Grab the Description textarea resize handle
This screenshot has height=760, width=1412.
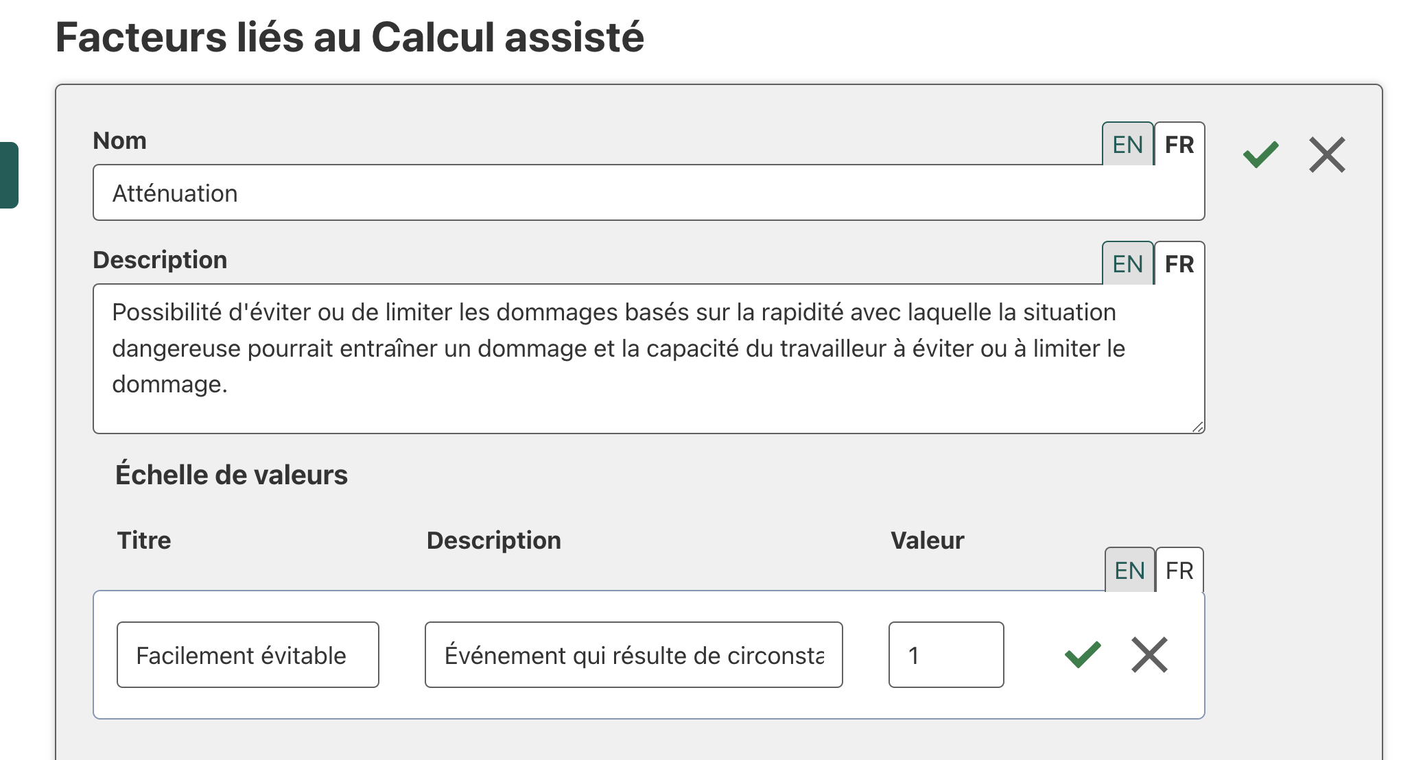point(1198,427)
